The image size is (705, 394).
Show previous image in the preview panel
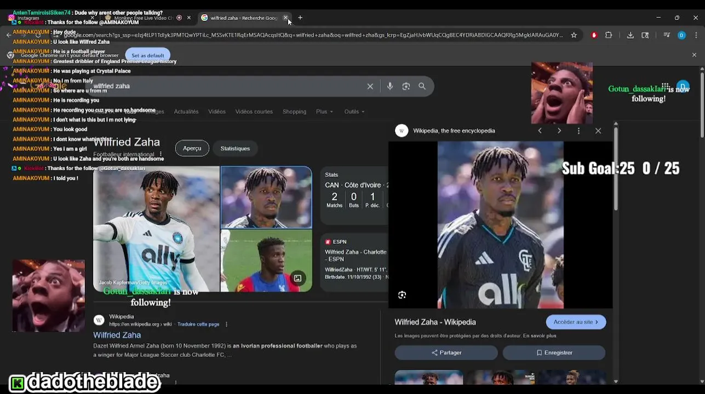tap(540, 131)
